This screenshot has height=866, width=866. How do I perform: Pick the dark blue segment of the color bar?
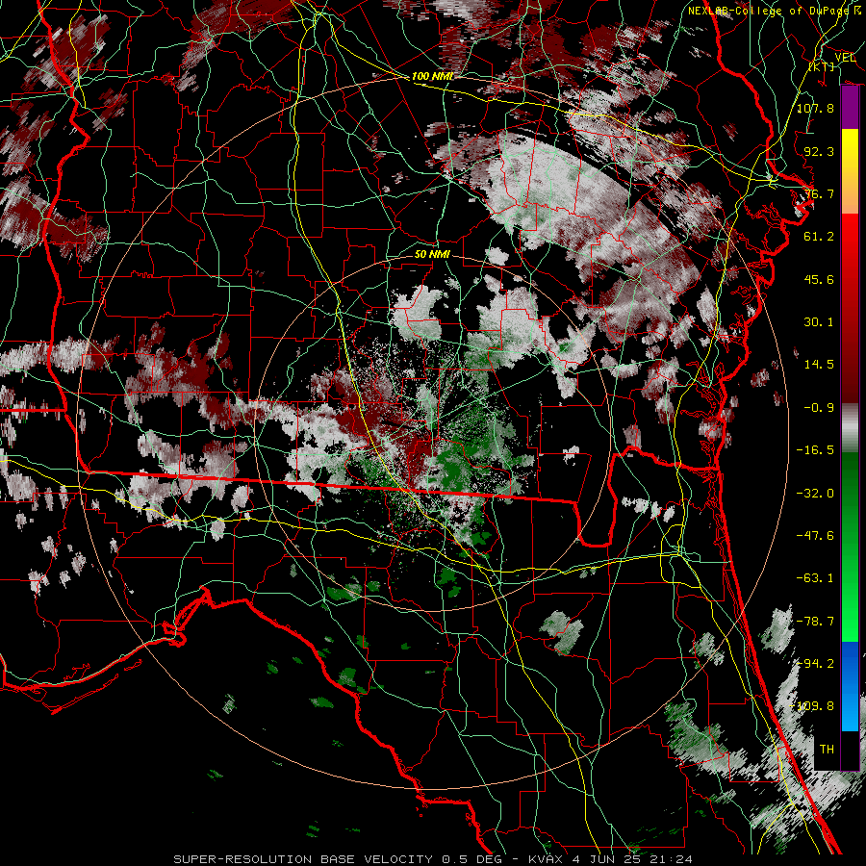tap(850, 663)
